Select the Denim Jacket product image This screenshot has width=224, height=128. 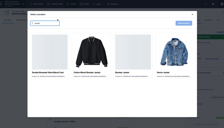coord(174,52)
